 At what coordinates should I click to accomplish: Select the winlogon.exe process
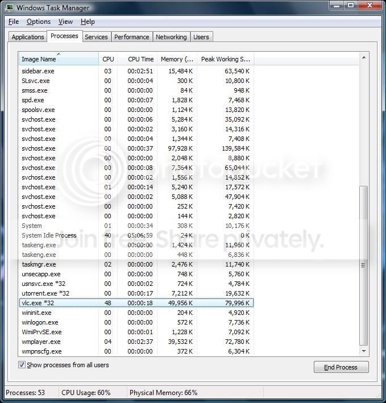136,322
